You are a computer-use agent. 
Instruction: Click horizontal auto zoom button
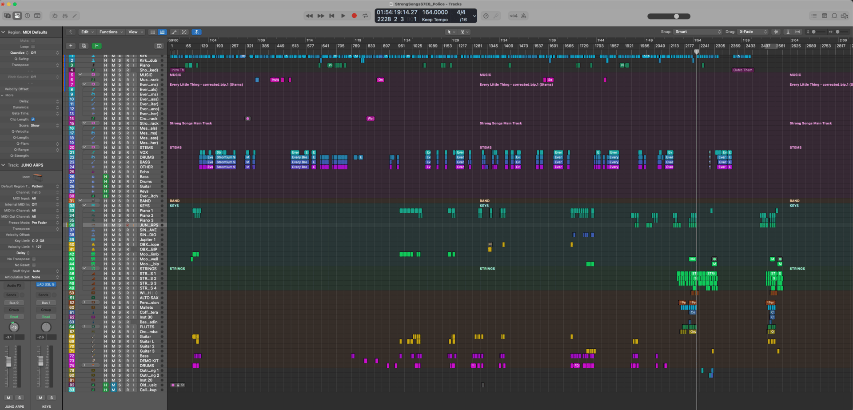click(797, 32)
